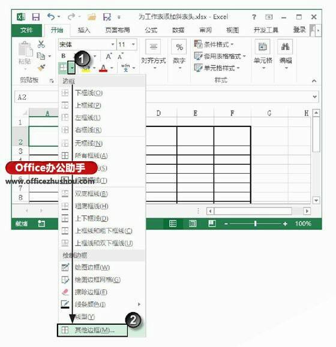Viewport: 336px width, 347px height.
Task: Open the font name box 宋体
Action: pos(86,45)
